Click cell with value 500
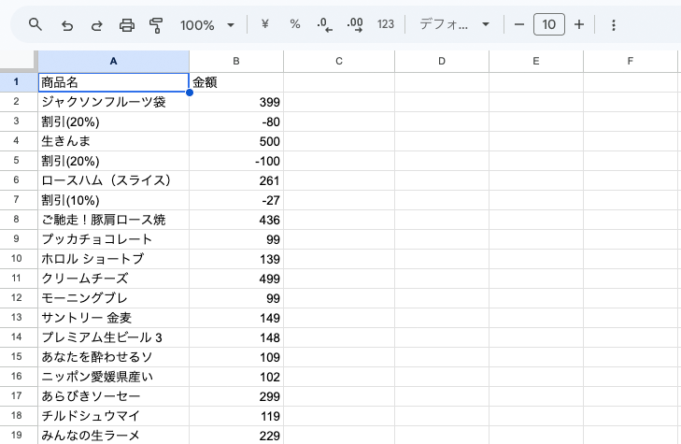The image size is (681, 444). [236, 141]
